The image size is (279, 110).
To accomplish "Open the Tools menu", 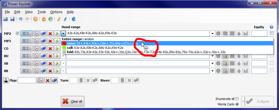I will [41, 12].
